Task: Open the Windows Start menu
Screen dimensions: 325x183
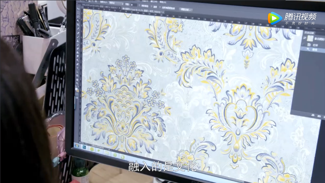Action: coord(77,146)
